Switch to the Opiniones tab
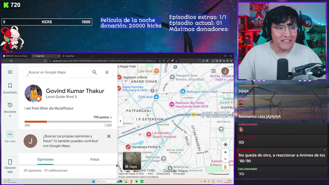The width and height of the screenshot is (329, 185). pyautogui.click(x=45, y=159)
